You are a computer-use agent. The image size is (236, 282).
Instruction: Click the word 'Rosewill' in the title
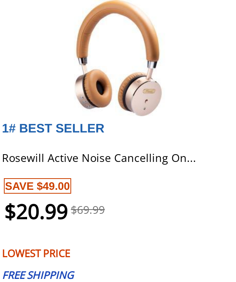click(23, 158)
